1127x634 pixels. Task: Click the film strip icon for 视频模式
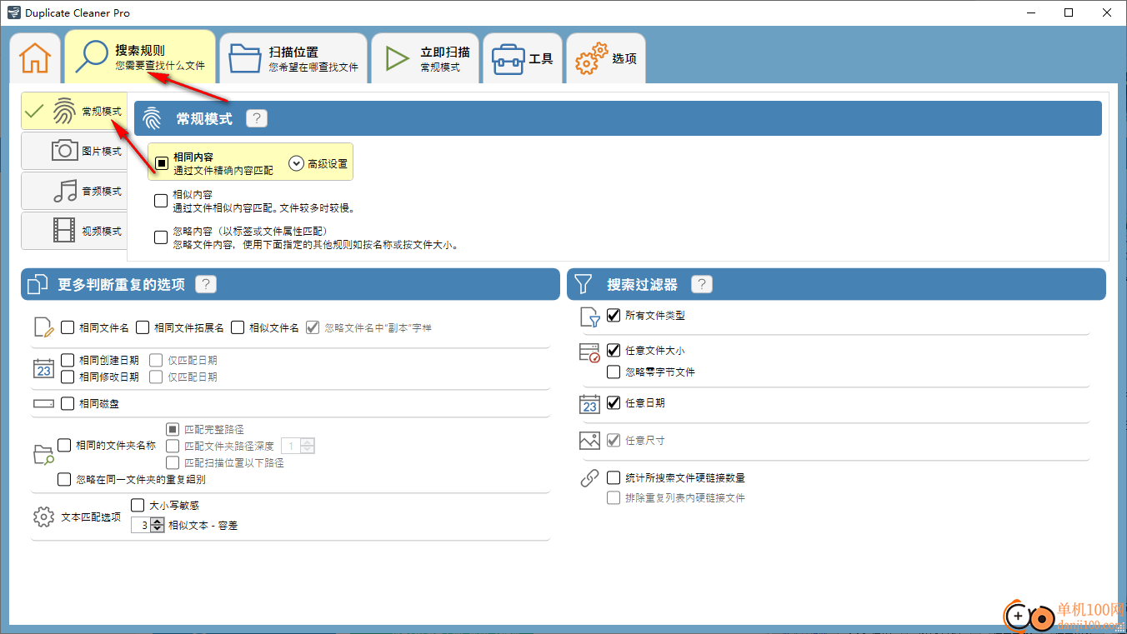64,231
